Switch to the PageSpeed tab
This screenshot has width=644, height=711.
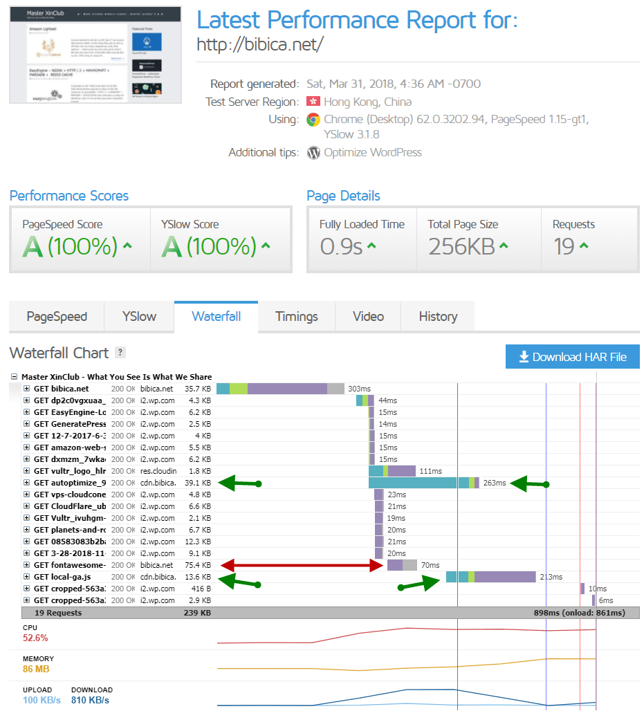pos(57,317)
